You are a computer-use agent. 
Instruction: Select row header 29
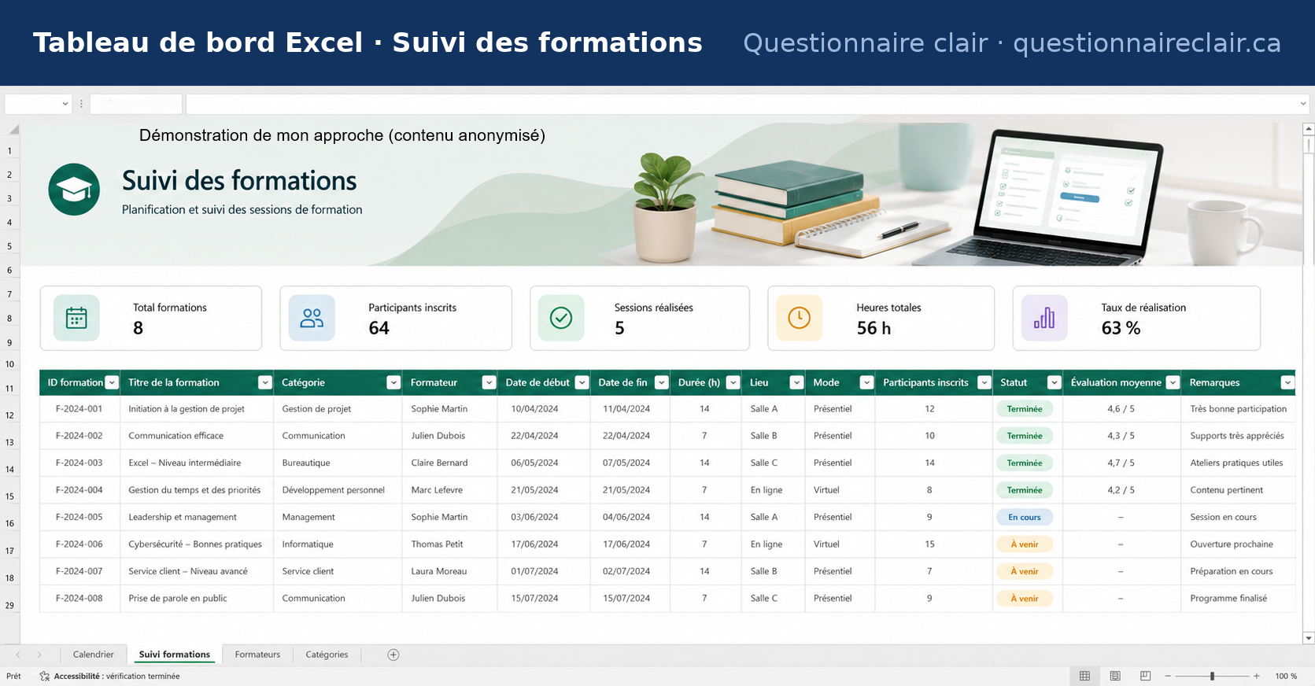tap(9, 605)
